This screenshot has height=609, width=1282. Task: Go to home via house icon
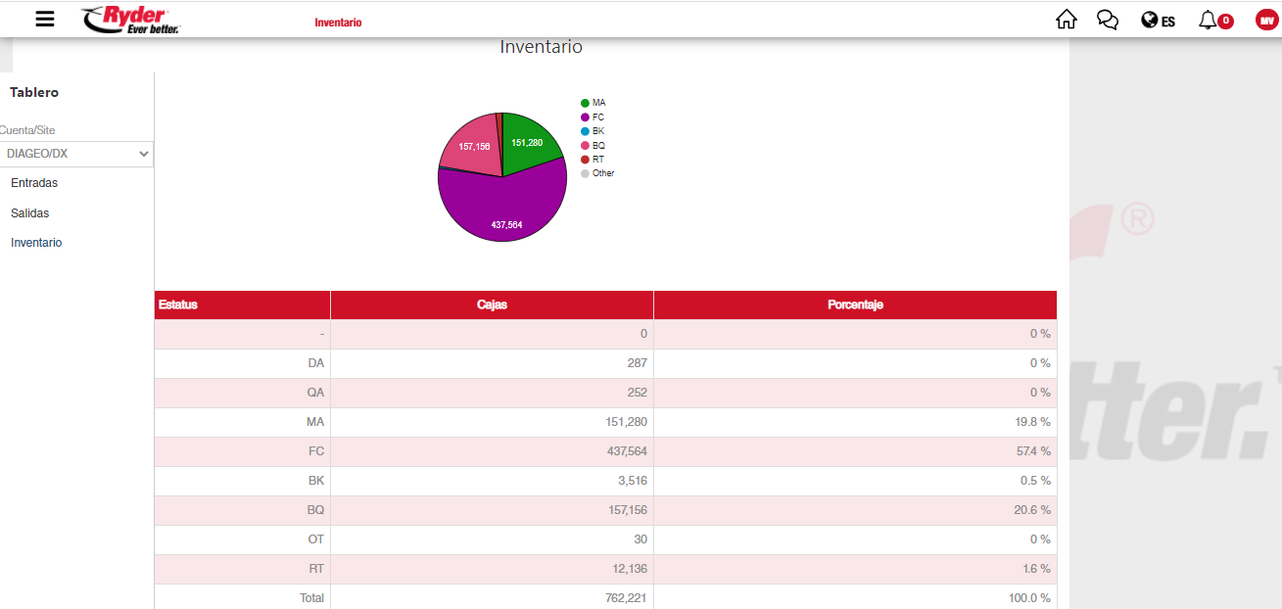(x=1066, y=20)
